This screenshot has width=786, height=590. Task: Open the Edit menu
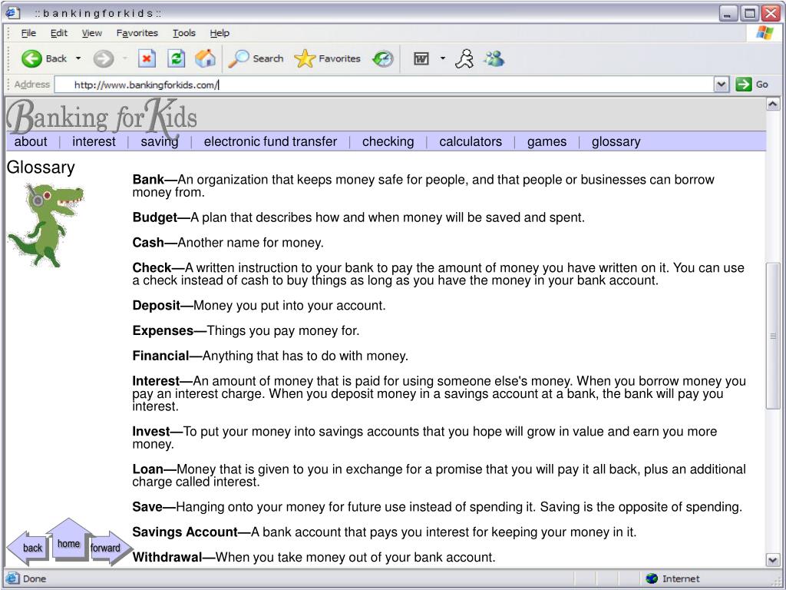[58, 33]
